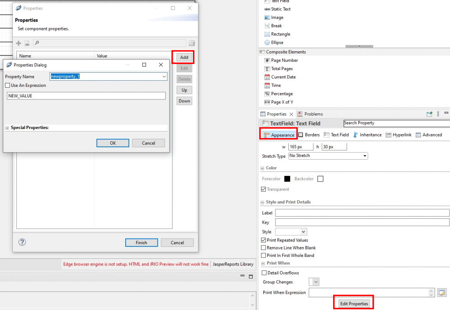Open the Problems tab
This screenshot has width=450, height=310.
tap(310, 114)
